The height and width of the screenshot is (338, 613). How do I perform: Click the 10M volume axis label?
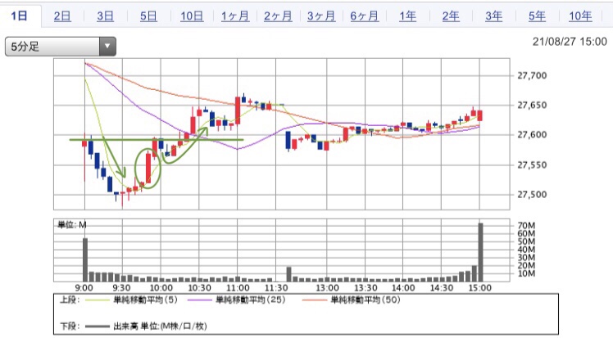click(526, 273)
